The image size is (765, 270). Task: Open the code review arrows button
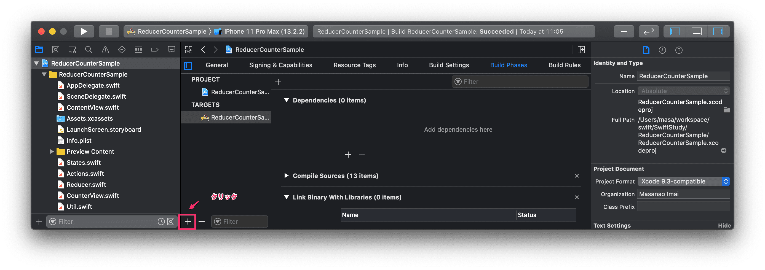click(649, 31)
